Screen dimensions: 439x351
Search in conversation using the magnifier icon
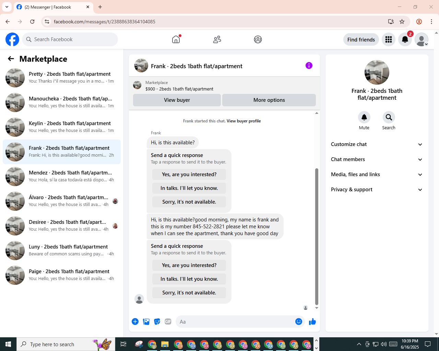click(x=389, y=117)
